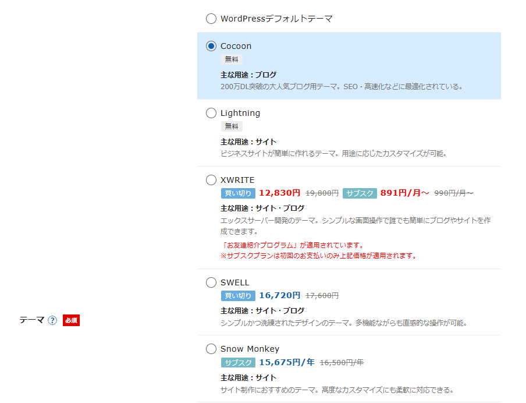Click 主な用途：ブログ under Cocoon
This screenshot has width=526, height=403.
[x=248, y=75]
